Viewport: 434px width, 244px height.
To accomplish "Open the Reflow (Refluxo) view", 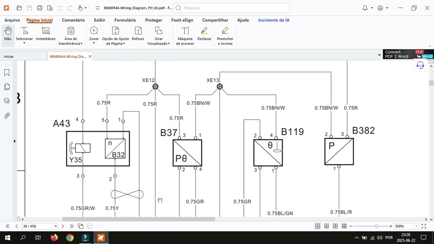I will pyautogui.click(x=138, y=34).
